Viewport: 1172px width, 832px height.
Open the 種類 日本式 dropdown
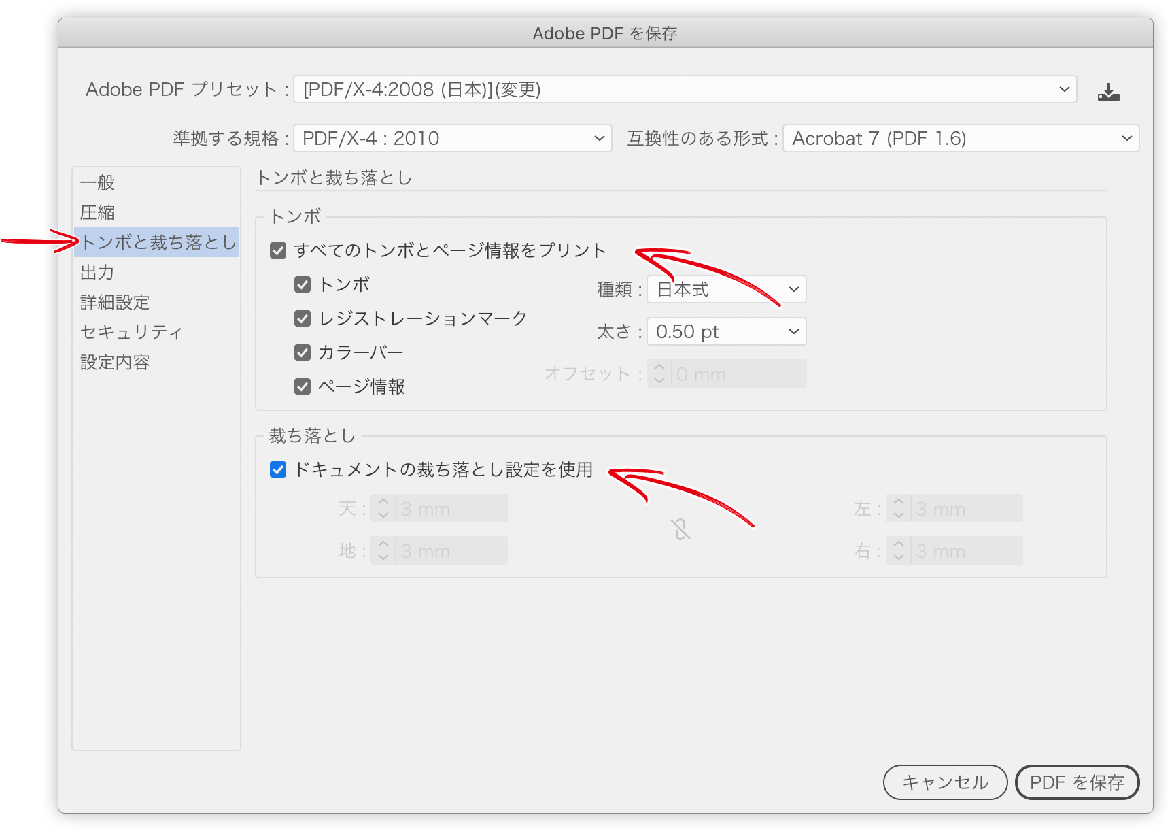(726, 289)
